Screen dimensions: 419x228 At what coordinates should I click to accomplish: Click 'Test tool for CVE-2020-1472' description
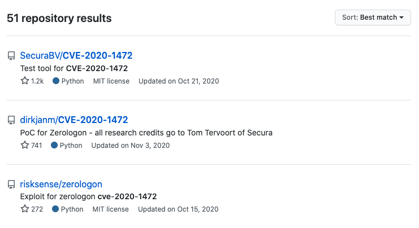(74, 68)
